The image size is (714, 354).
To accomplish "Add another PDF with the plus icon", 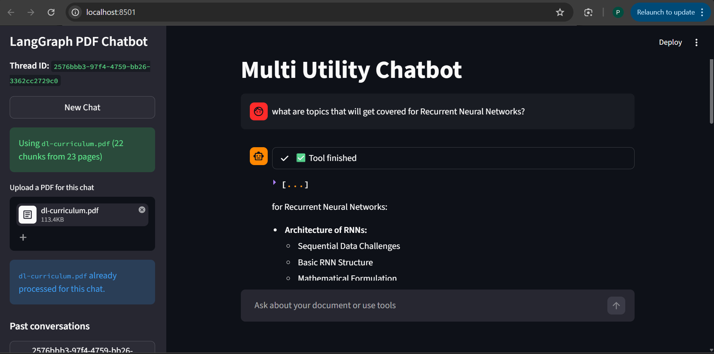I will click(x=23, y=237).
